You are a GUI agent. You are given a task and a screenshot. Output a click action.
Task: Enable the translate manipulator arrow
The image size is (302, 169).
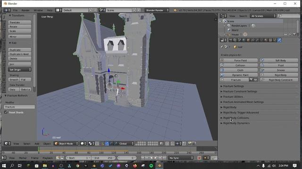point(107,144)
